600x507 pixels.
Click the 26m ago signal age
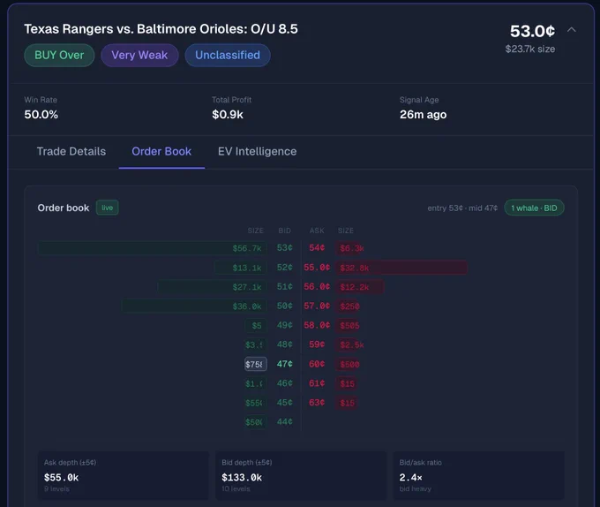point(424,115)
